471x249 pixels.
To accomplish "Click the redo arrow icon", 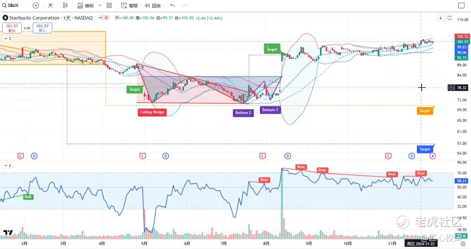I will [184, 5].
